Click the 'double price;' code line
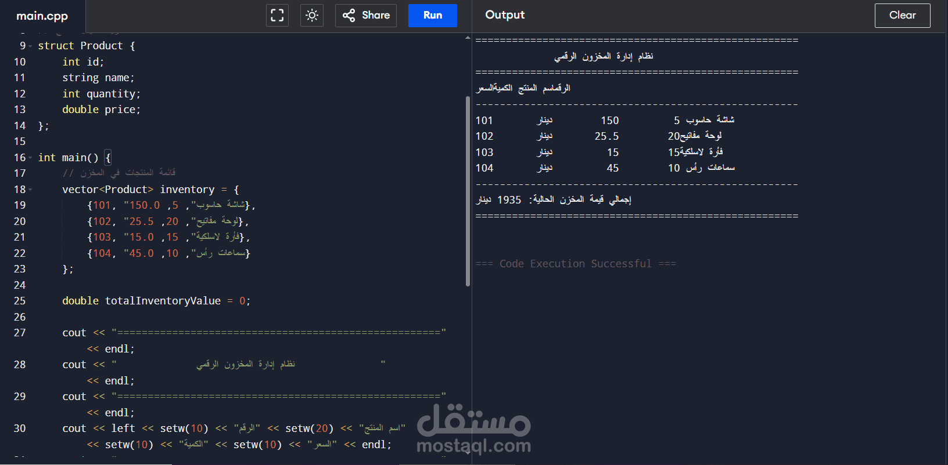 click(x=101, y=110)
